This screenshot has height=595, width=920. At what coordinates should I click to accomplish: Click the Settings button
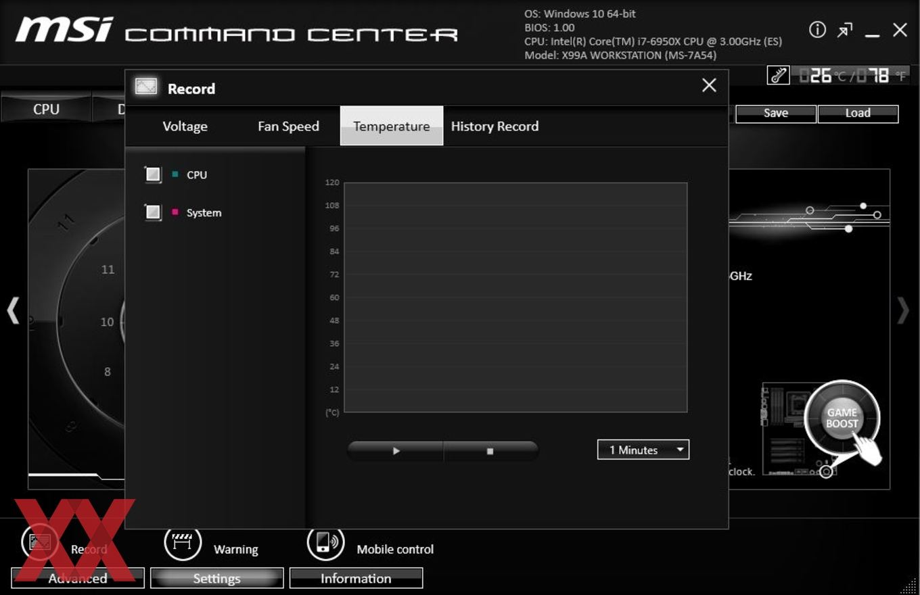point(216,578)
